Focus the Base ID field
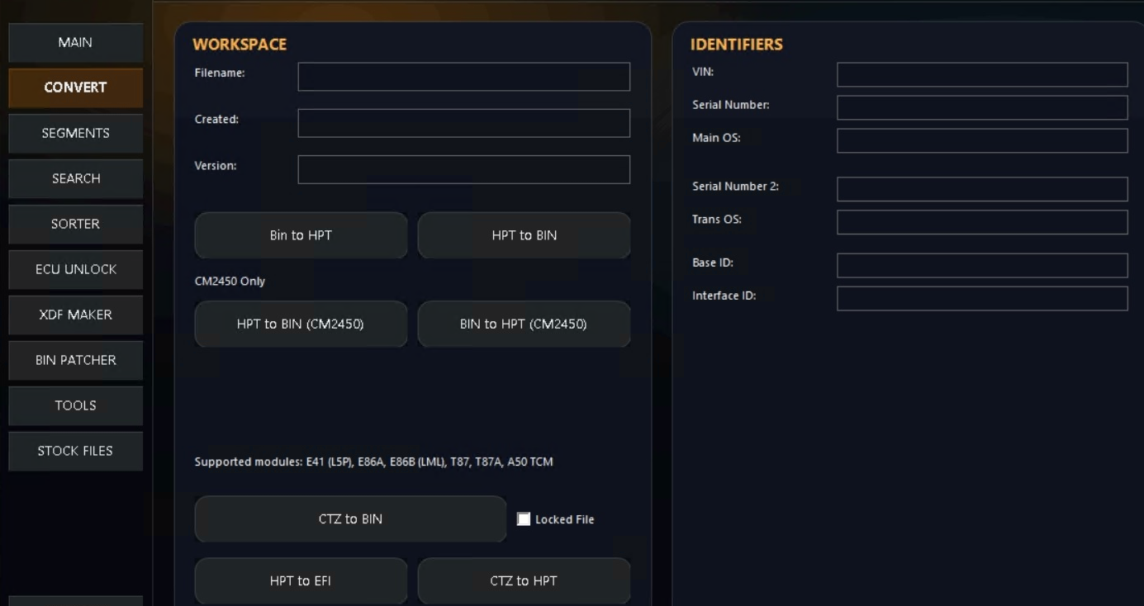This screenshot has height=606, width=1144. pos(982,265)
